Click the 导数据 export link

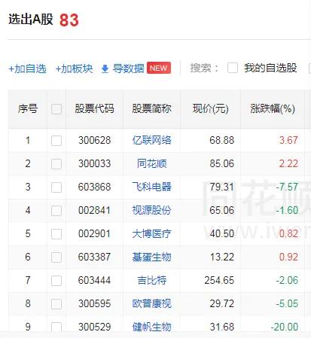(128, 69)
